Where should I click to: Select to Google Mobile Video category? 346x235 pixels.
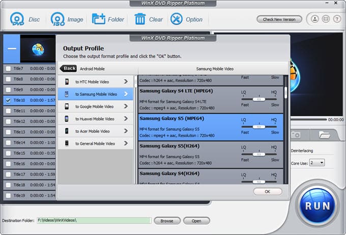click(95, 106)
